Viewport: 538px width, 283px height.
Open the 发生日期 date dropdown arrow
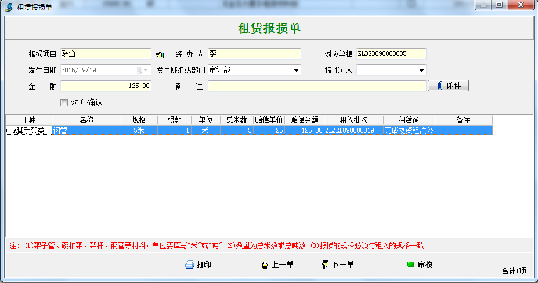coord(146,70)
